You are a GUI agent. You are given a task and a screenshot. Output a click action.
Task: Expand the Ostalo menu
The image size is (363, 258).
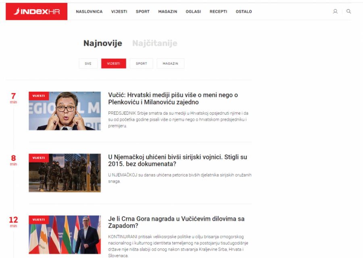click(x=244, y=12)
